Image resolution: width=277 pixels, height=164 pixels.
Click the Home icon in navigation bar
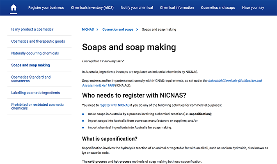(14, 8)
